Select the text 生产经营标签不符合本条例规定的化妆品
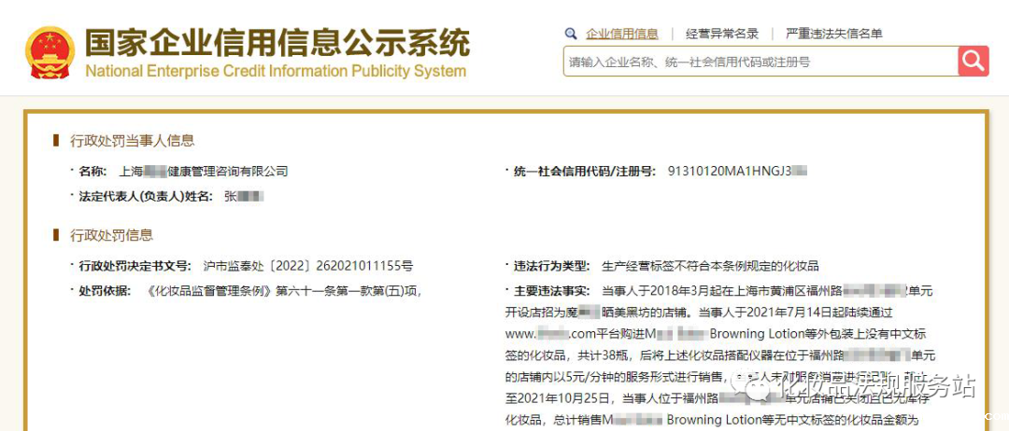The width and height of the screenshot is (1009, 431). pyautogui.click(x=710, y=266)
